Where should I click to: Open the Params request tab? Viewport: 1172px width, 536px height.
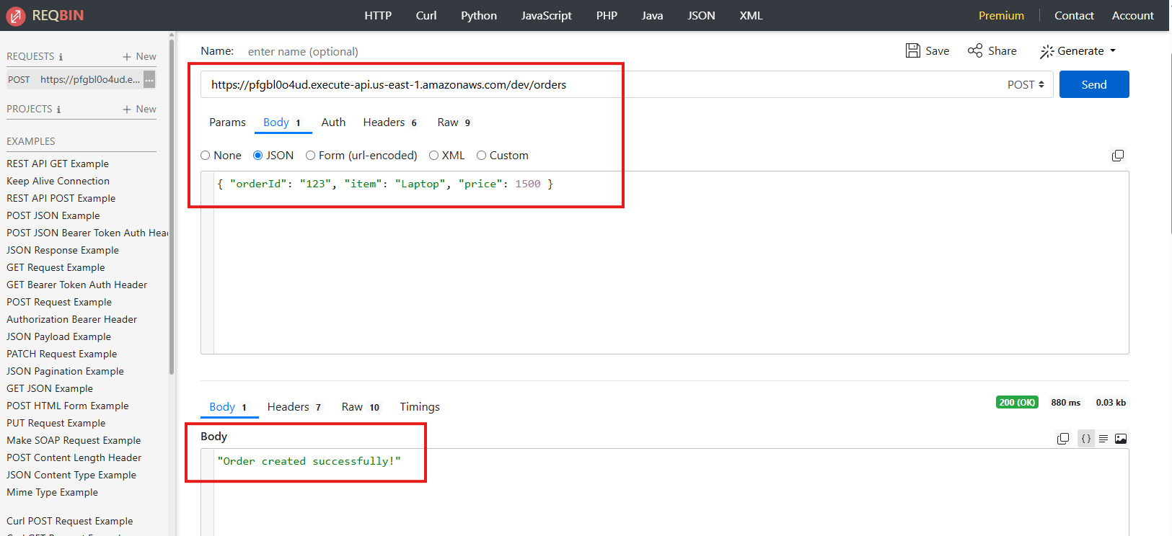[x=227, y=122]
